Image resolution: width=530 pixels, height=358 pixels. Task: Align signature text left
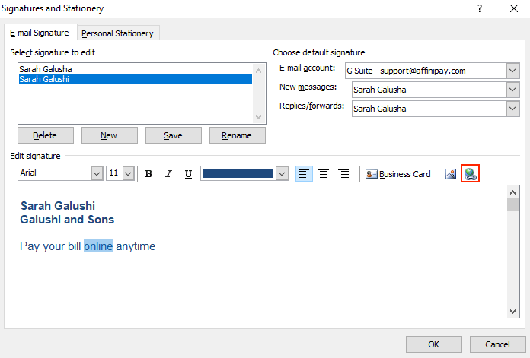pos(304,174)
